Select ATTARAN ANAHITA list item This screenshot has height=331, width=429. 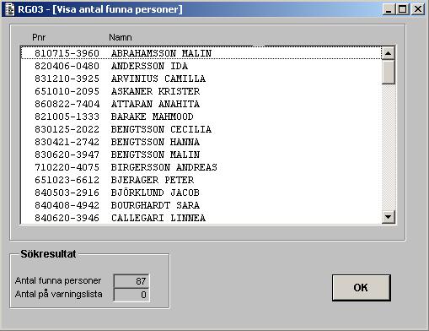(x=201, y=104)
